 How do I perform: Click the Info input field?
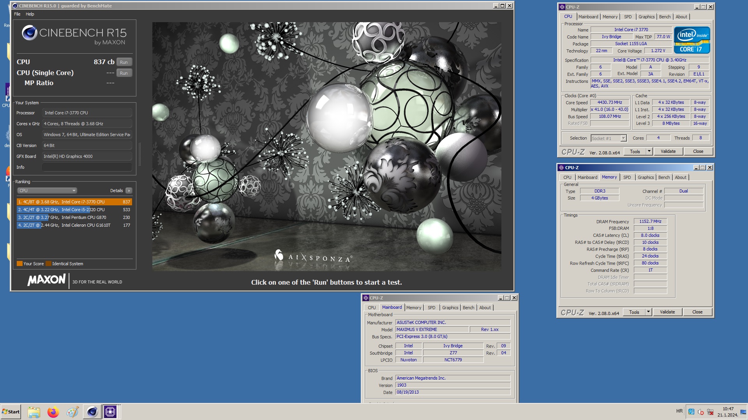87,167
